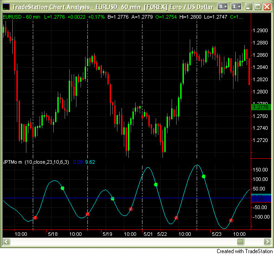This screenshot has height=254, width=274.
Task: Click the Lo=1.2747 status text
Action: (x=215, y=17)
